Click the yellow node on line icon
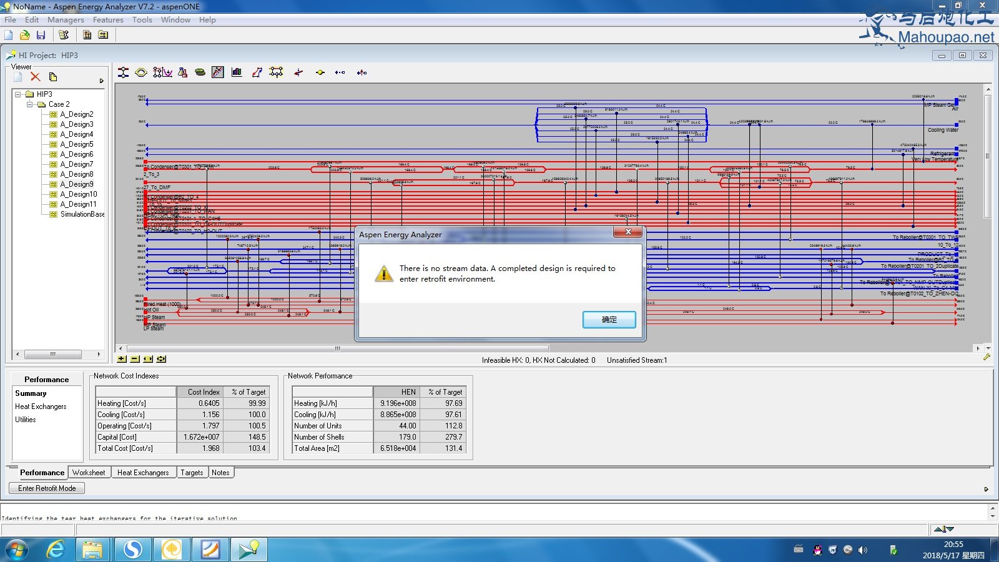999x562 pixels. pyautogui.click(x=320, y=72)
